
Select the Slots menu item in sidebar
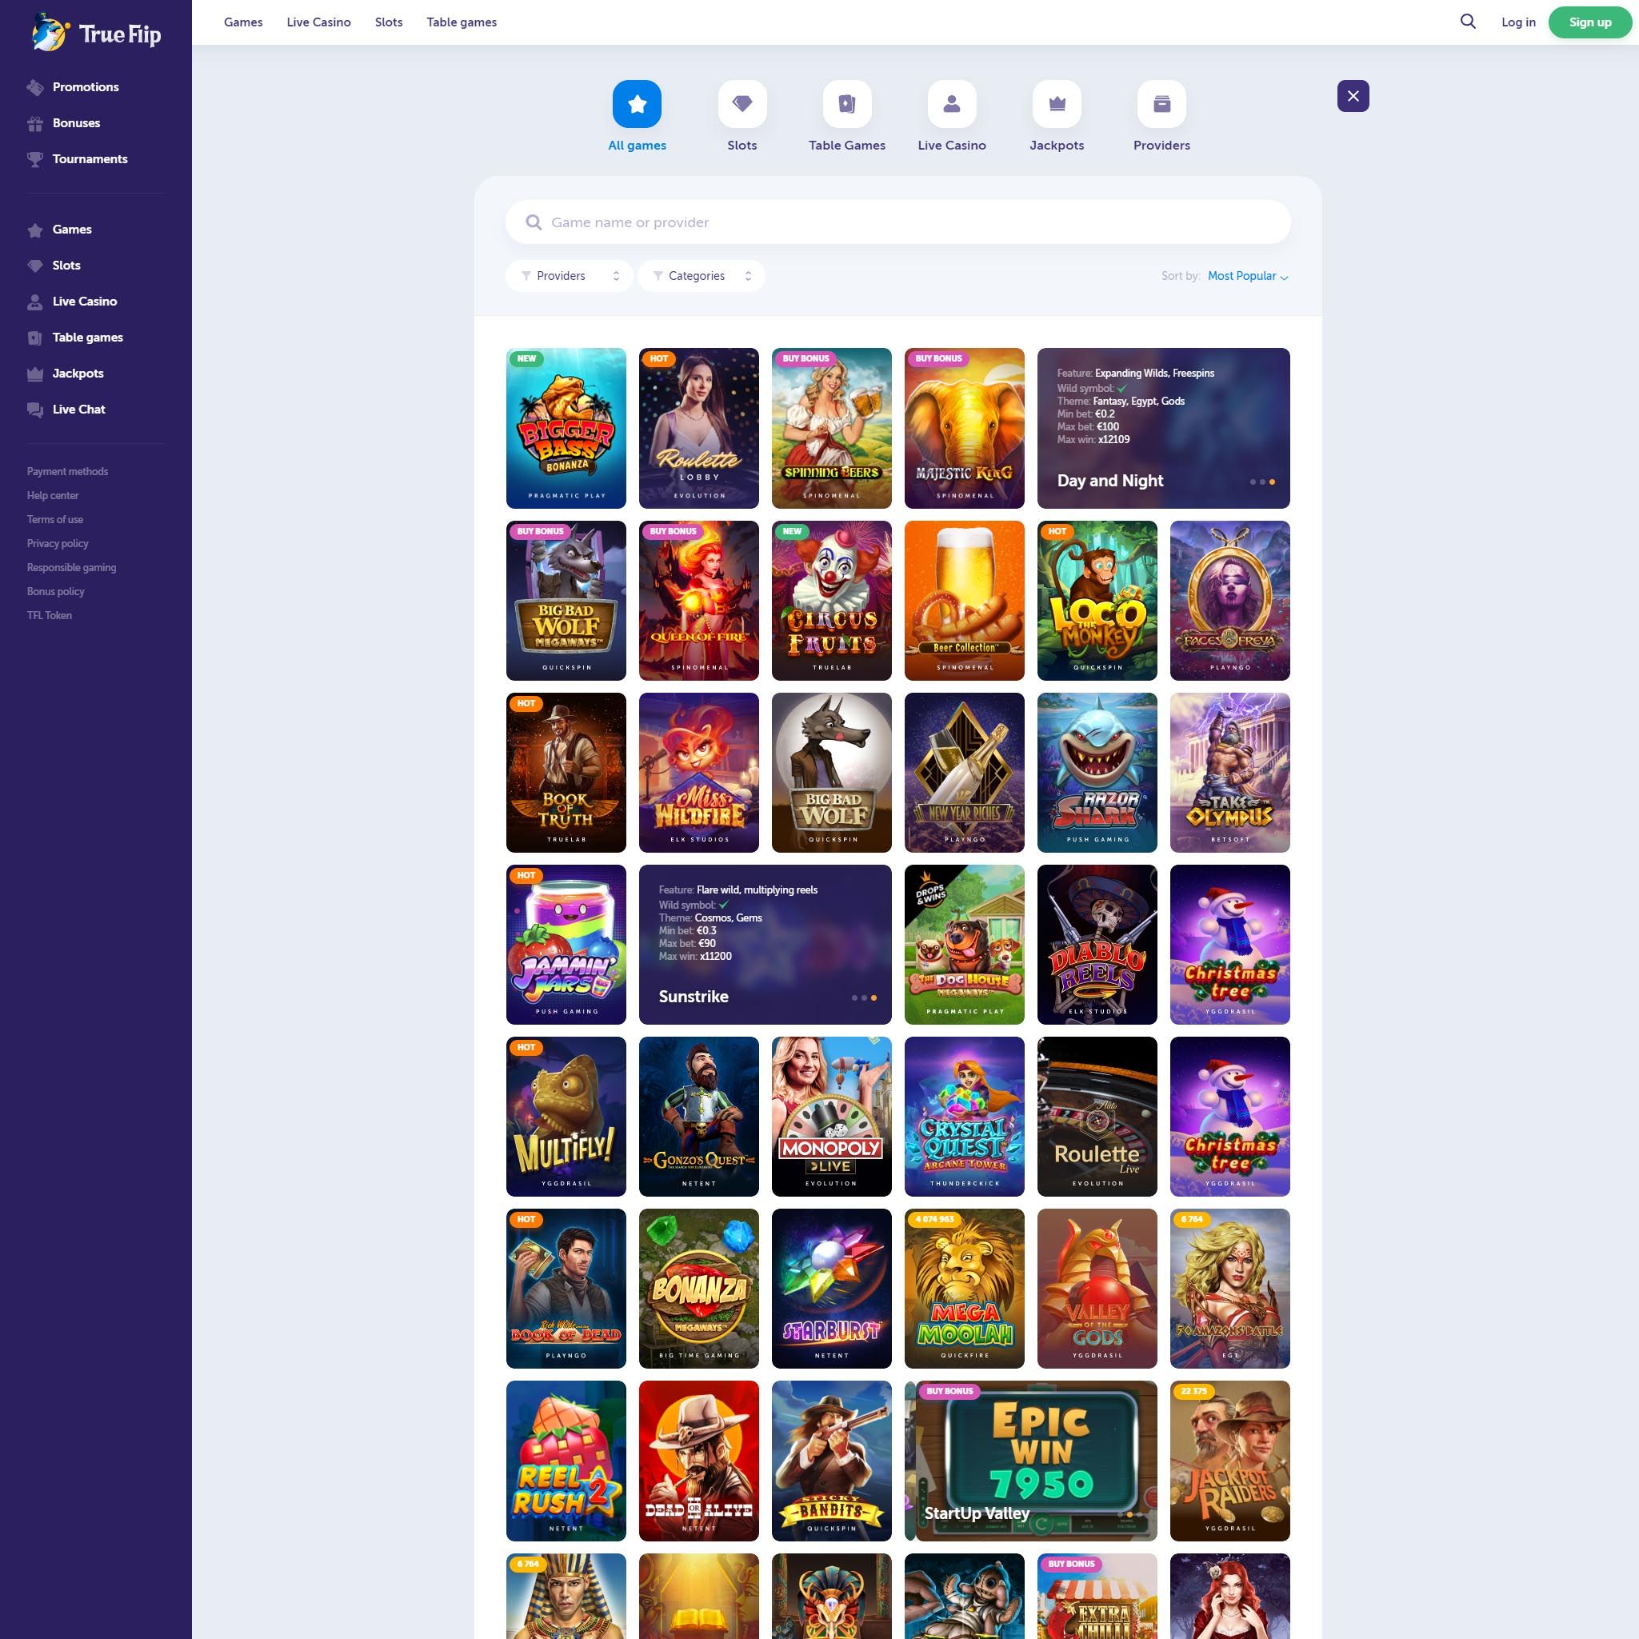point(66,266)
